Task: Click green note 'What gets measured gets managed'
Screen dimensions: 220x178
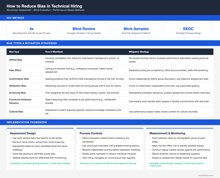Action: coord(176,164)
